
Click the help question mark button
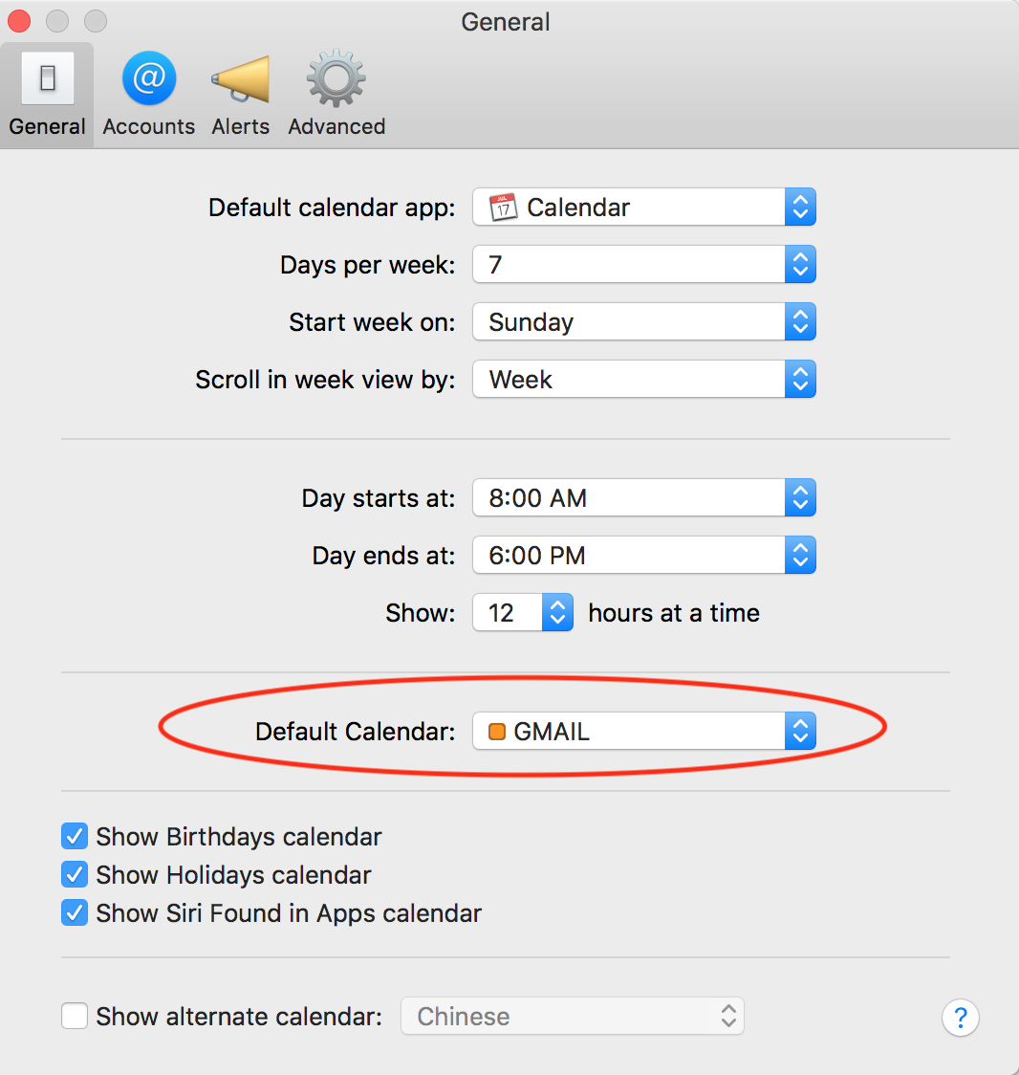(x=960, y=1018)
